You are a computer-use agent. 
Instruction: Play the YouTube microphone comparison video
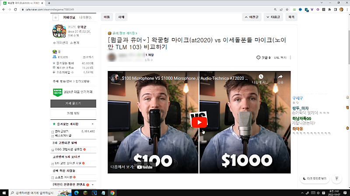point(199,122)
